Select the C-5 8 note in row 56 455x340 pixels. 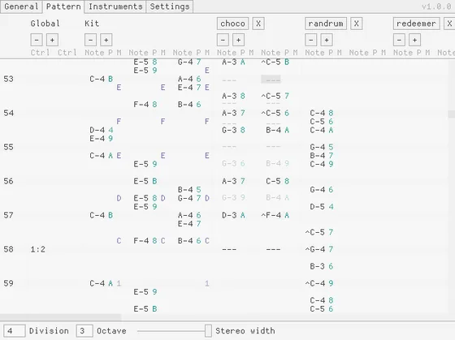click(278, 181)
